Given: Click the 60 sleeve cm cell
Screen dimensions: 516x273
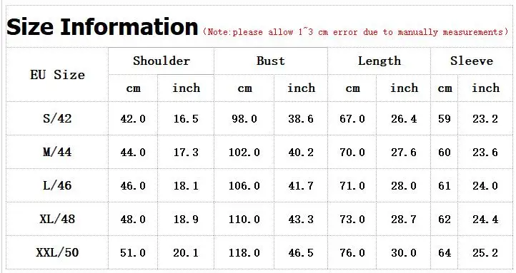Looking at the screenshot, I should [x=445, y=152].
